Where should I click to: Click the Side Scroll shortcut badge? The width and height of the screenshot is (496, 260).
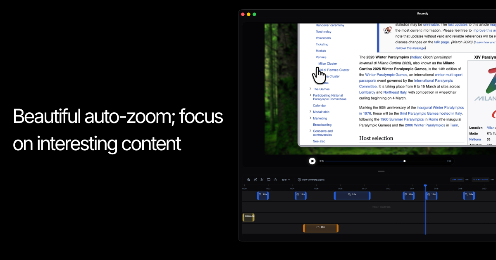457,180
